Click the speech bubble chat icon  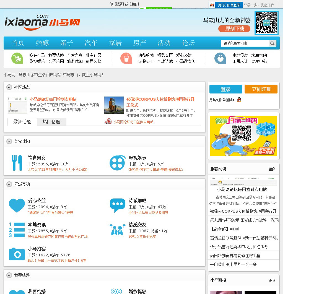[117, 205]
